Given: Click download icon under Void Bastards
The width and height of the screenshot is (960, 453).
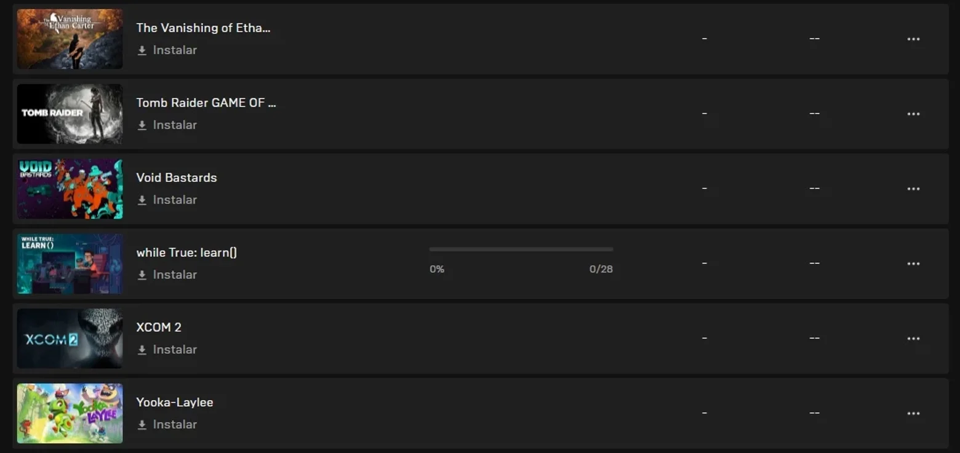Looking at the screenshot, I should (x=142, y=201).
